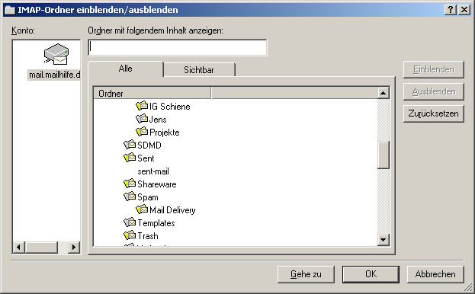Screen dimensions: 475x294
Task: Select the IG Schiene folder name
Action: pos(169,107)
